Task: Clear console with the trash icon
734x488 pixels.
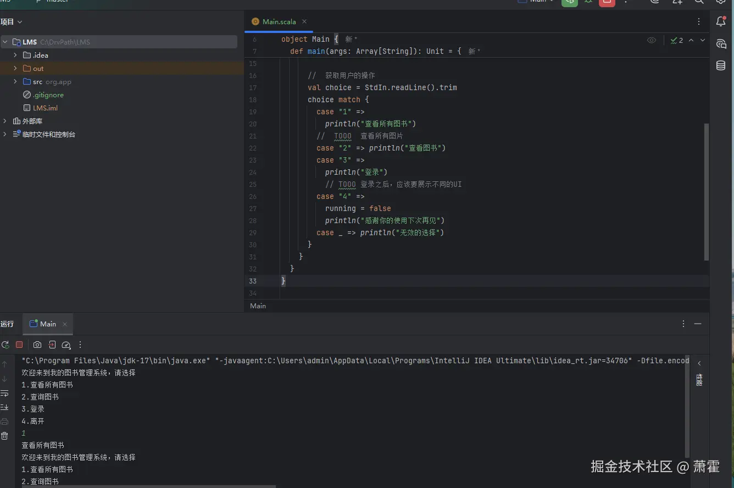Action: click(x=4, y=436)
